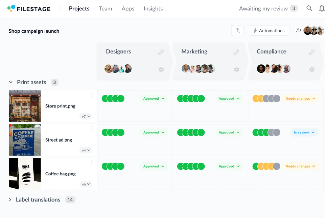Open the Insights page

[153, 8]
